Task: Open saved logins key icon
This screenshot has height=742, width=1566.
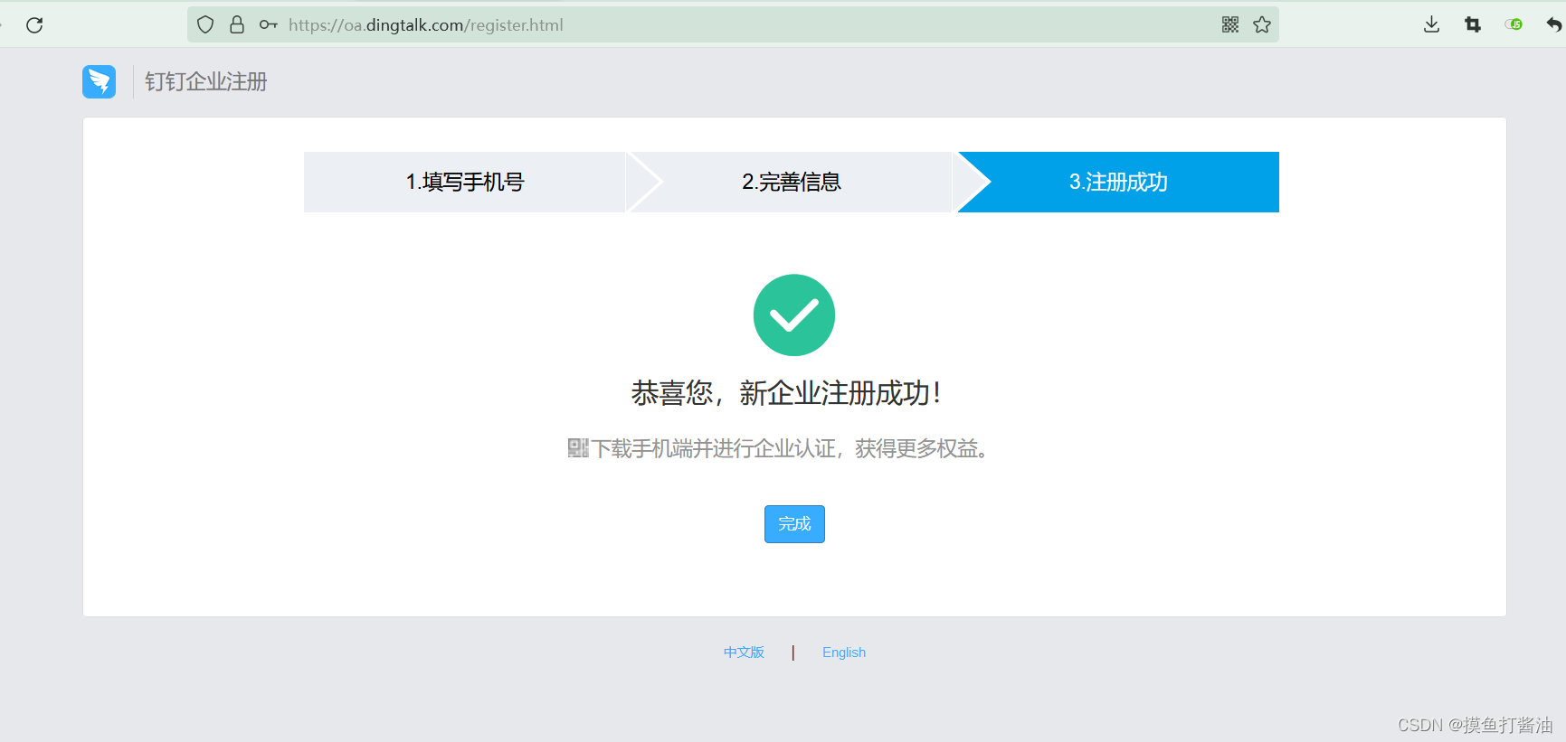Action: click(x=269, y=24)
